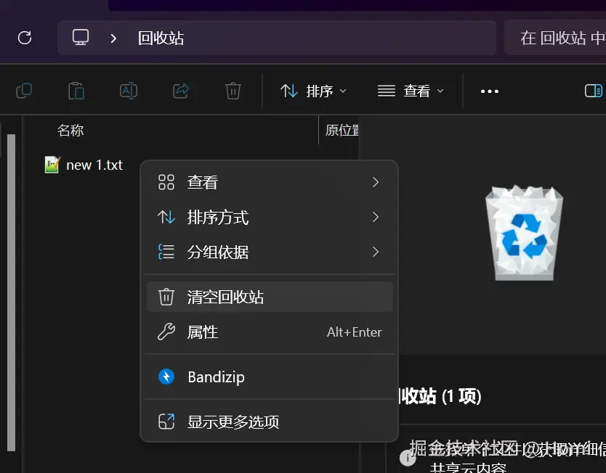Screen dimensions: 606x473
Task: Open 分组依据 submenu in context menu
Action: tap(270, 252)
